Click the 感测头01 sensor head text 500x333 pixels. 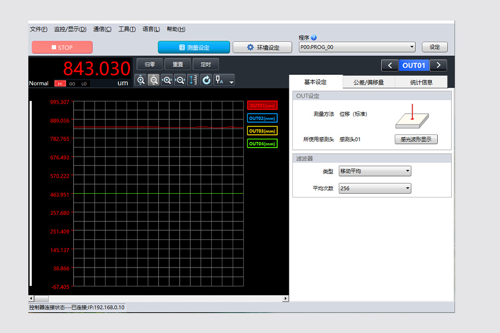coord(350,139)
